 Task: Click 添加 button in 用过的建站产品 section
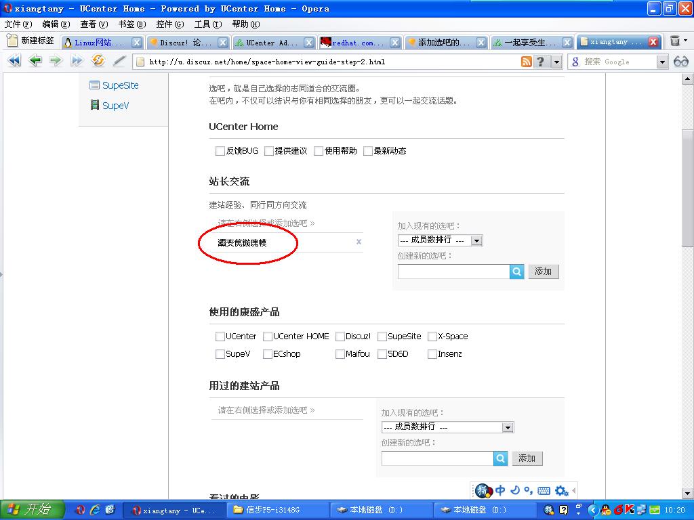pos(527,458)
